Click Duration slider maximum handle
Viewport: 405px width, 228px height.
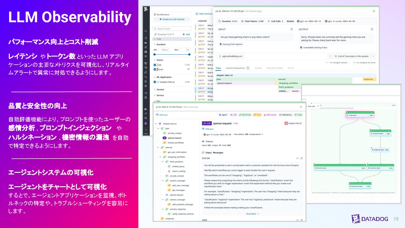(189, 54)
